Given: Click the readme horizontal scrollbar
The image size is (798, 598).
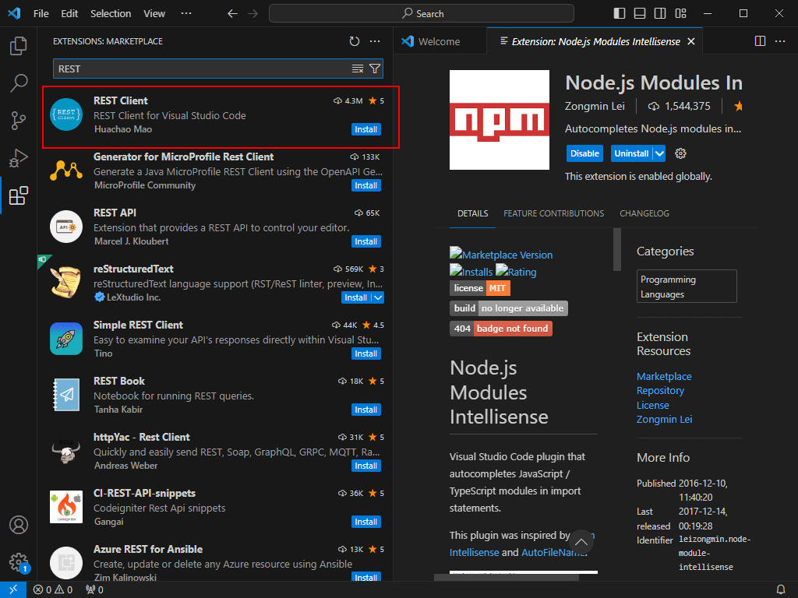Looking at the screenshot, I should pos(507,577).
